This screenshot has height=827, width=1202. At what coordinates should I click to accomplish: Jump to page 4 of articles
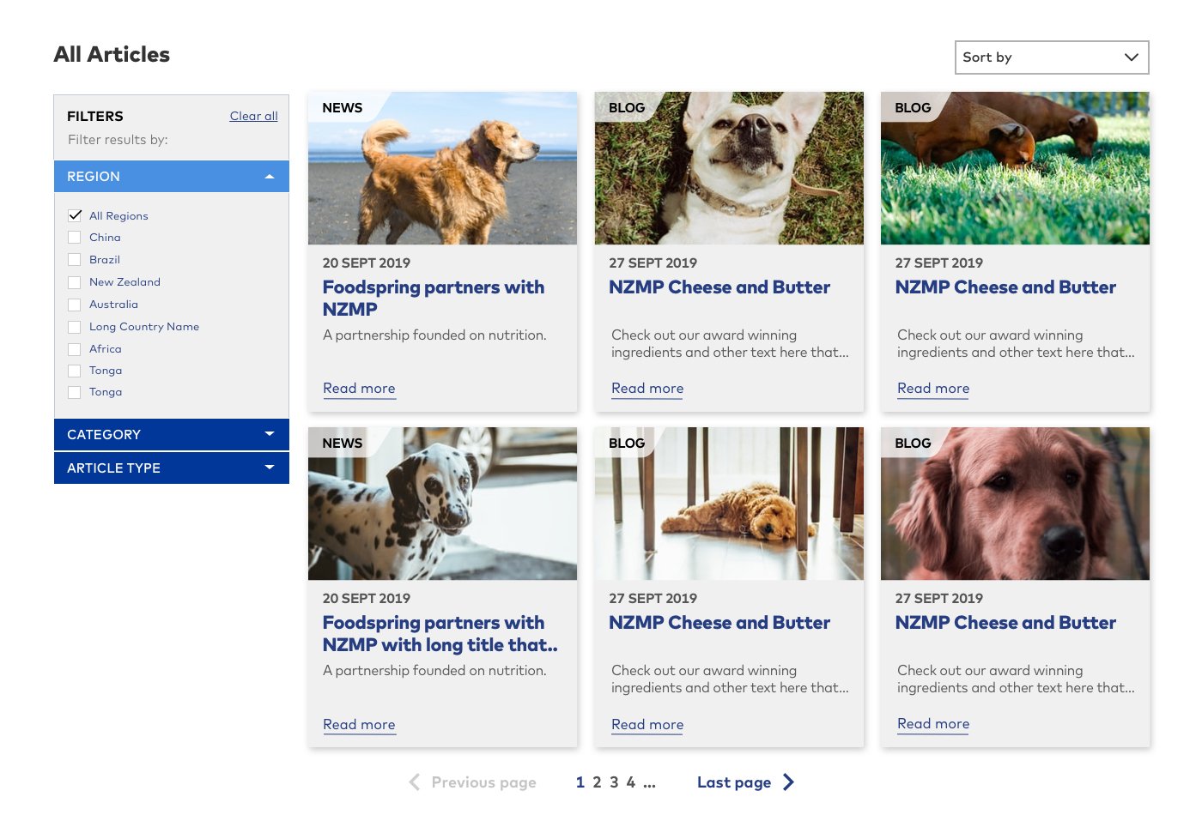[630, 782]
